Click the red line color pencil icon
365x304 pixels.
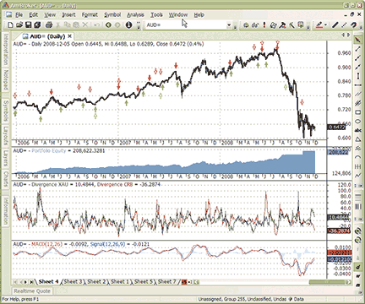click(x=319, y=25)
